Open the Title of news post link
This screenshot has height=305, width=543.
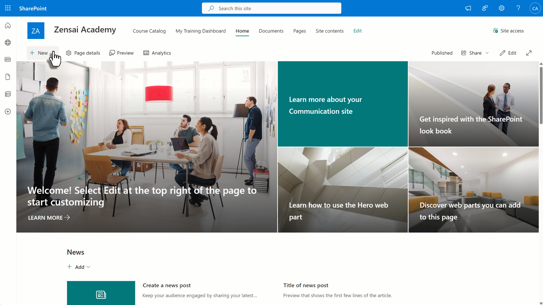click(x=306, y=285)
